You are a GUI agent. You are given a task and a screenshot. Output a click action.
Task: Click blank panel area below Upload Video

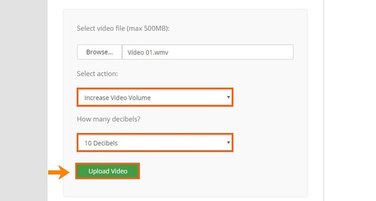(x=183, y=188)
